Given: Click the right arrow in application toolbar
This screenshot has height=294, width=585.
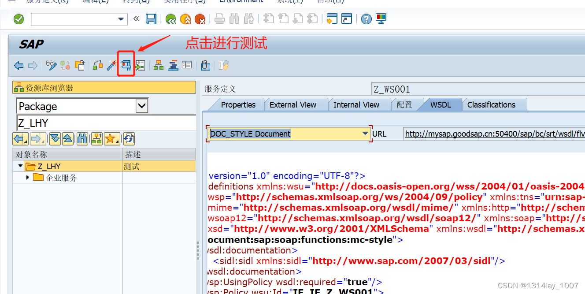Looking at the screenshot, I should (33, 66).
